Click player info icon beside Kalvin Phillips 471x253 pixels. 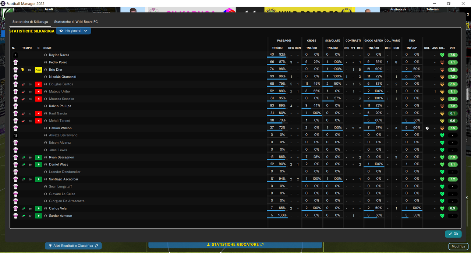pyautogui.click(x=46, y=106)
